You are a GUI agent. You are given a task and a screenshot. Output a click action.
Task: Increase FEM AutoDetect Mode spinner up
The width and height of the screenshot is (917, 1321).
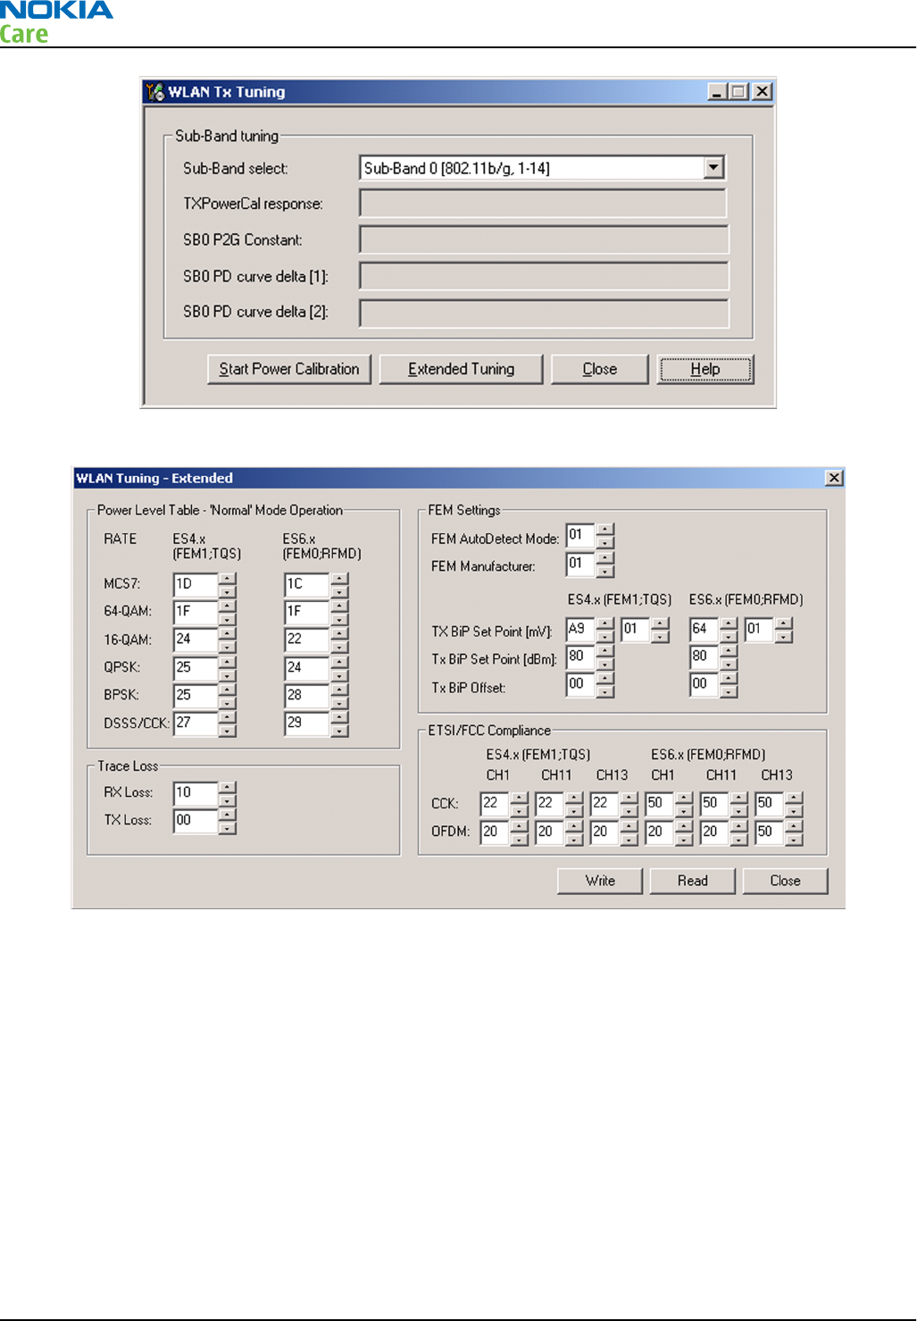tap(605, 531)
